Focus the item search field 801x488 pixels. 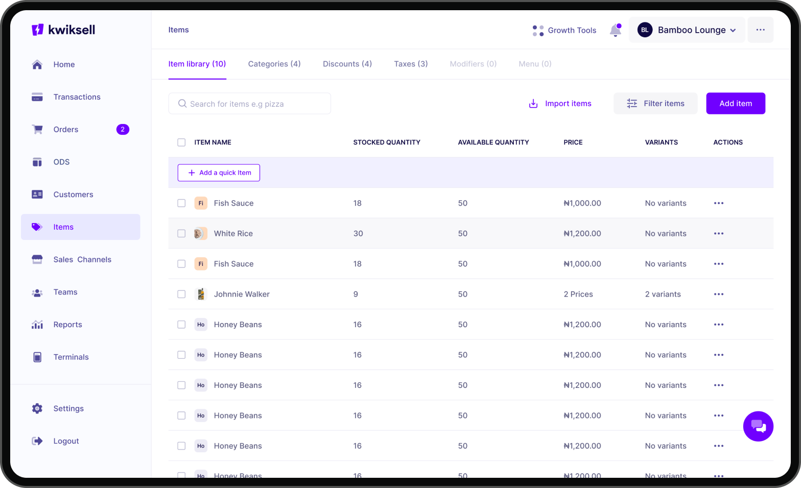pyautogui.click(x=250, y=104)
